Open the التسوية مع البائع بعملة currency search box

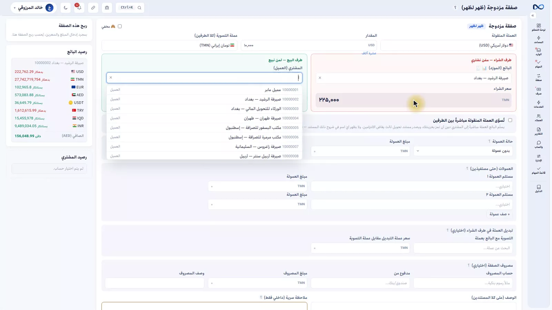(463, 248)
